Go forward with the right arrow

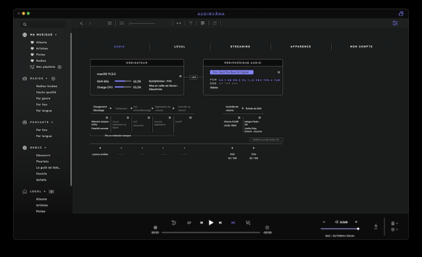tap(90, 23)
